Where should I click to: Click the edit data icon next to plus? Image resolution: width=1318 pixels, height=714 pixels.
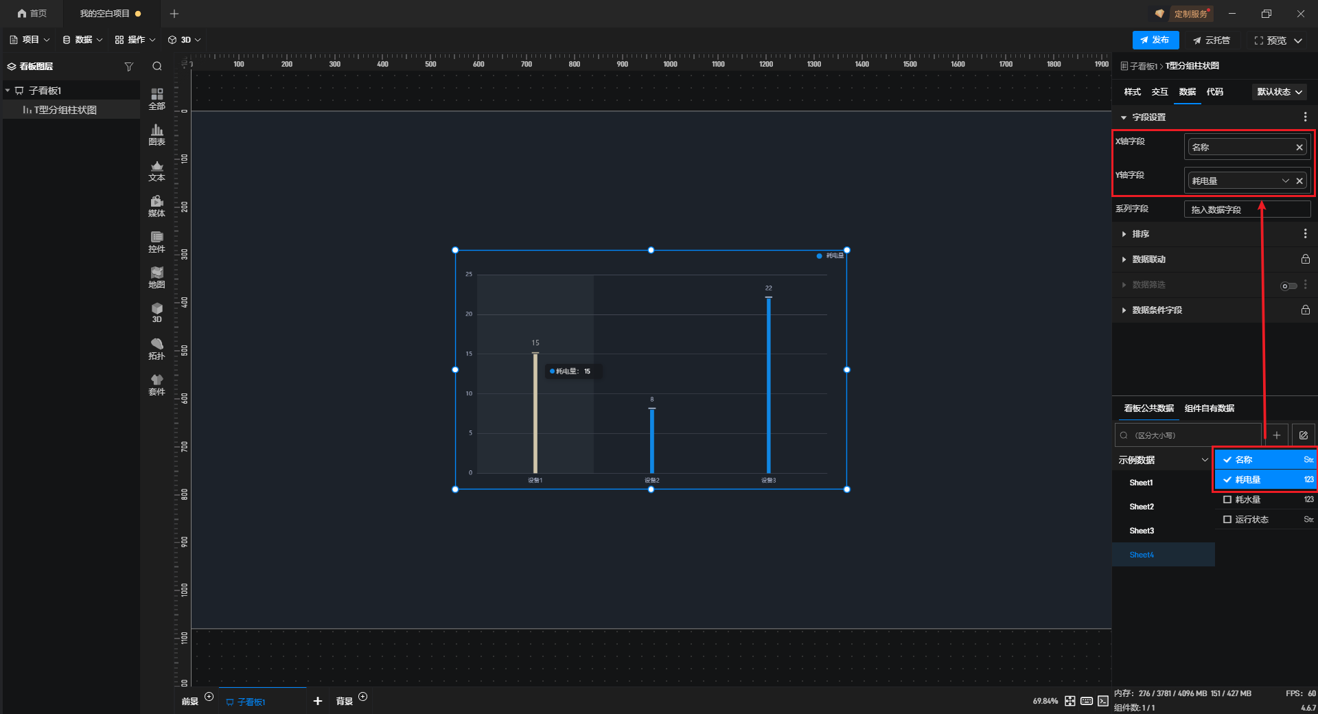point(1303,435)
